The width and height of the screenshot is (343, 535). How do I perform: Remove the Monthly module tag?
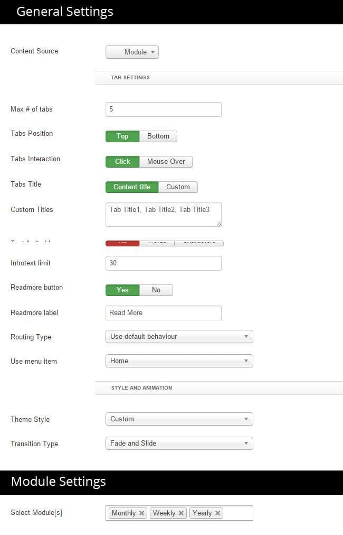pos(141,513)
